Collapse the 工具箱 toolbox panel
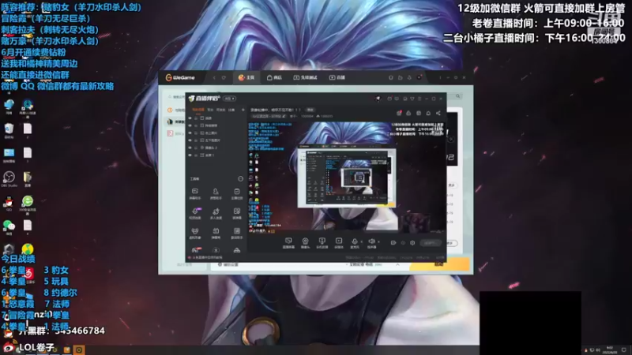 [241, 179]
